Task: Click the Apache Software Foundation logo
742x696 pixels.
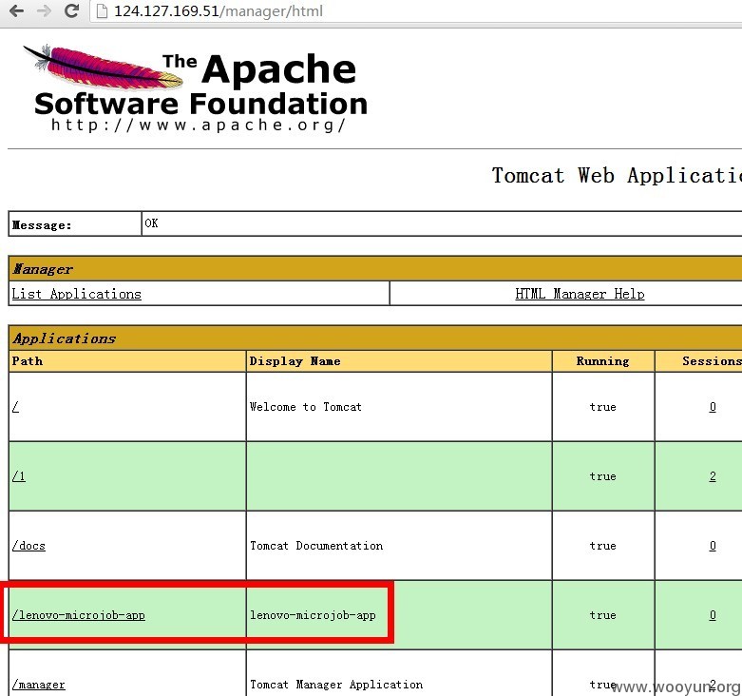Action: tap(196, 87)
